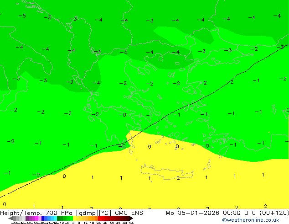Pick the magenta swatch in the legend
The width and height of the screenshot is (289, 224).
click(x=36, y=218)
